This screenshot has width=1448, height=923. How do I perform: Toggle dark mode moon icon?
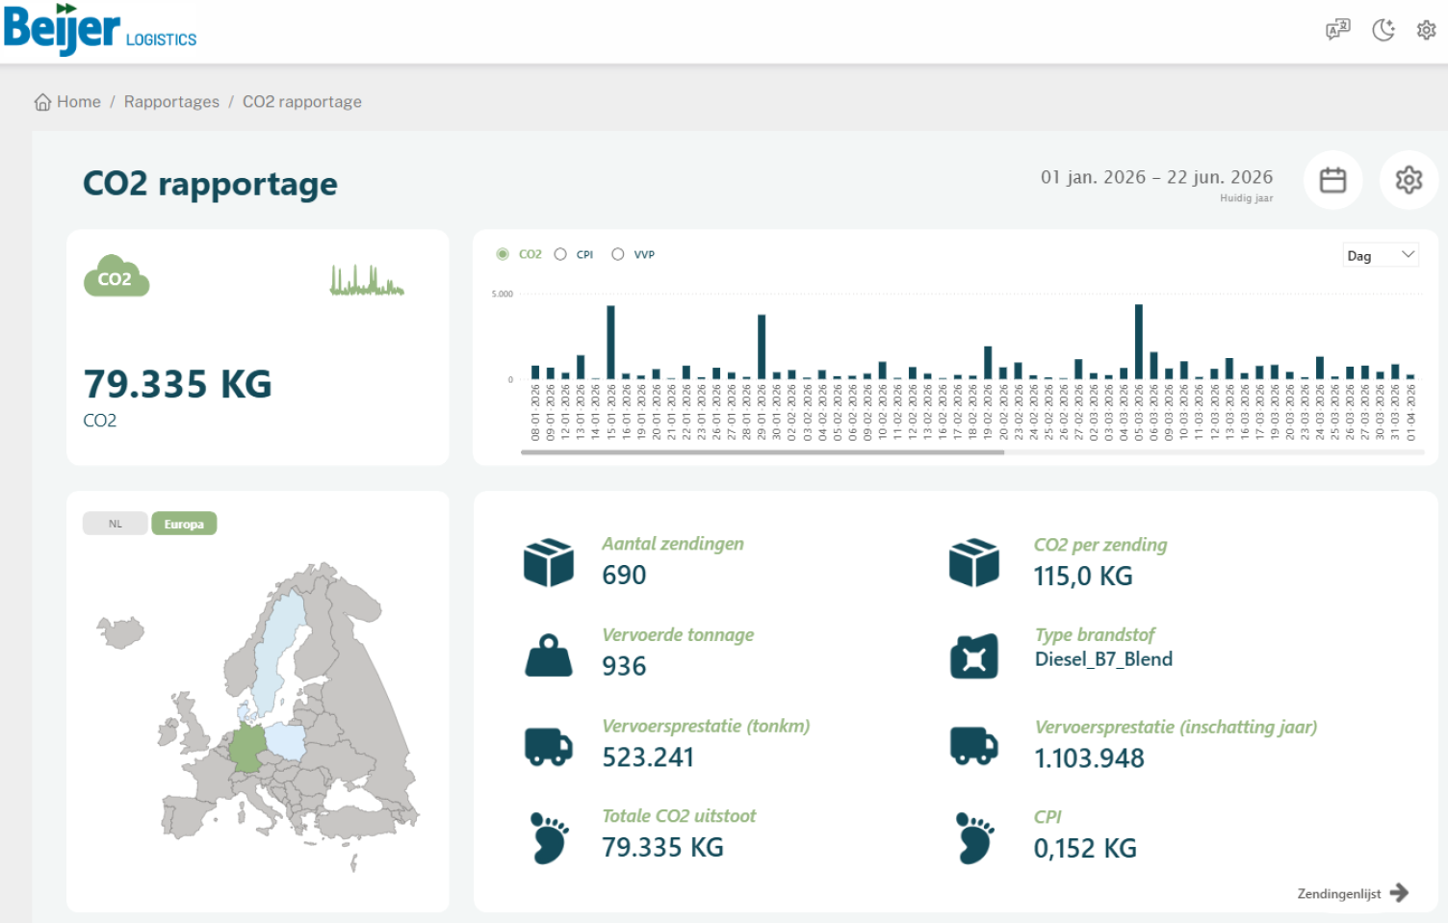point(1383,30)
